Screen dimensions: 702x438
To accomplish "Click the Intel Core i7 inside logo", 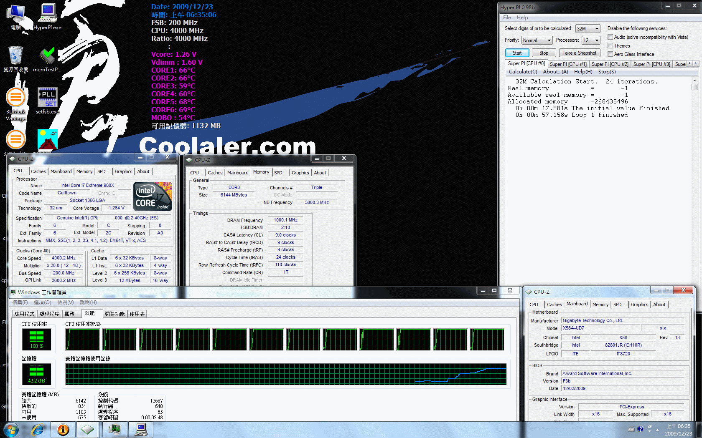I will pos(153,196).
